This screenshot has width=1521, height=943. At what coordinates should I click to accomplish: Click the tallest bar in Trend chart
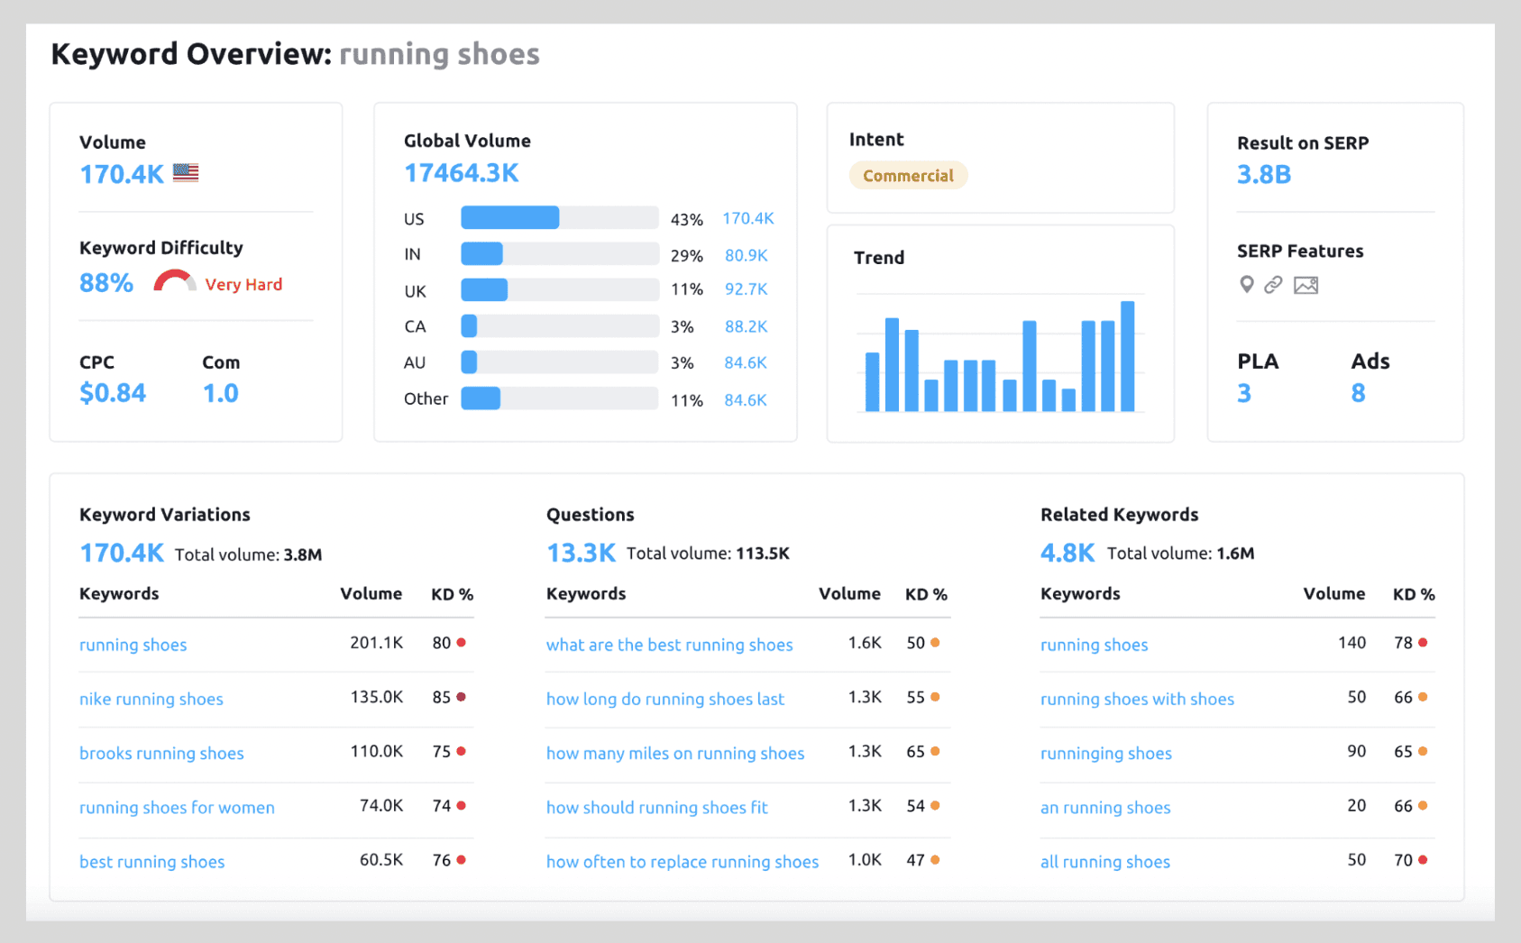point(1127,356)
